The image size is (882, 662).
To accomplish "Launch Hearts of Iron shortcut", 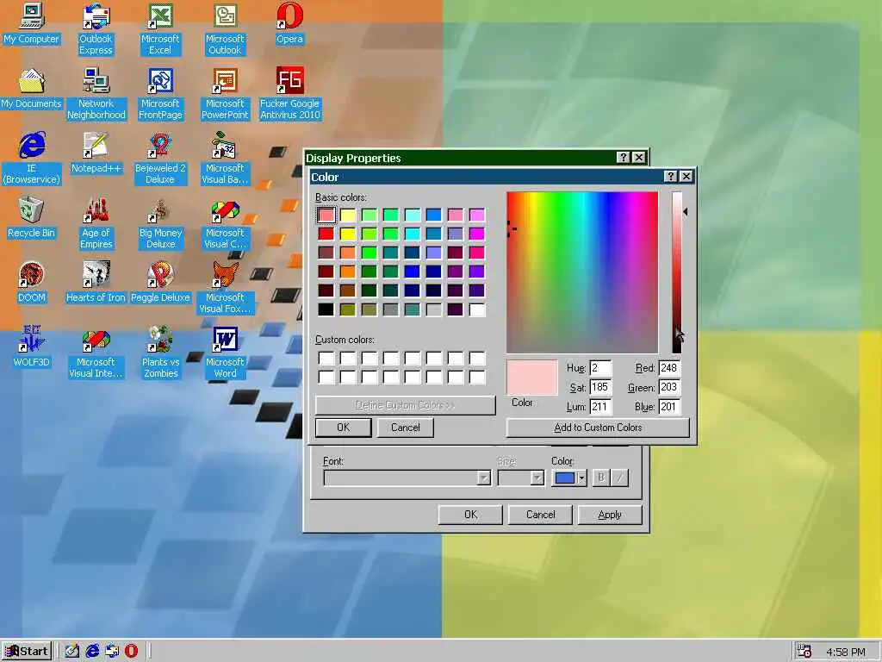I will click(x=96, y=283).
